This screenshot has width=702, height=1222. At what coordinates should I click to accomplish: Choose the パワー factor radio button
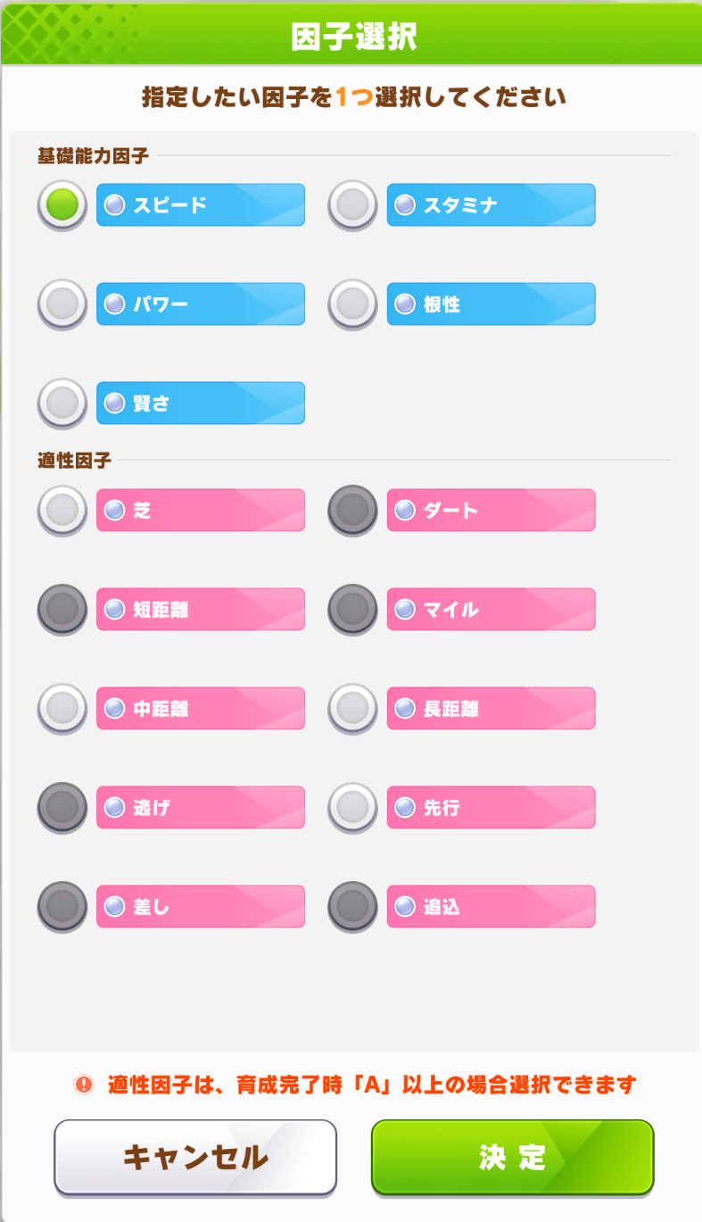click(x=62, y=304)
